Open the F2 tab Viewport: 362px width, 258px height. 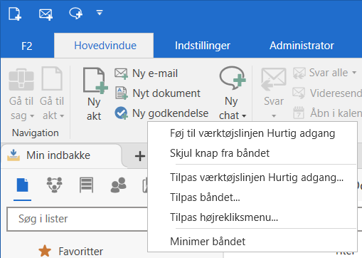click(x=27, y=46)
